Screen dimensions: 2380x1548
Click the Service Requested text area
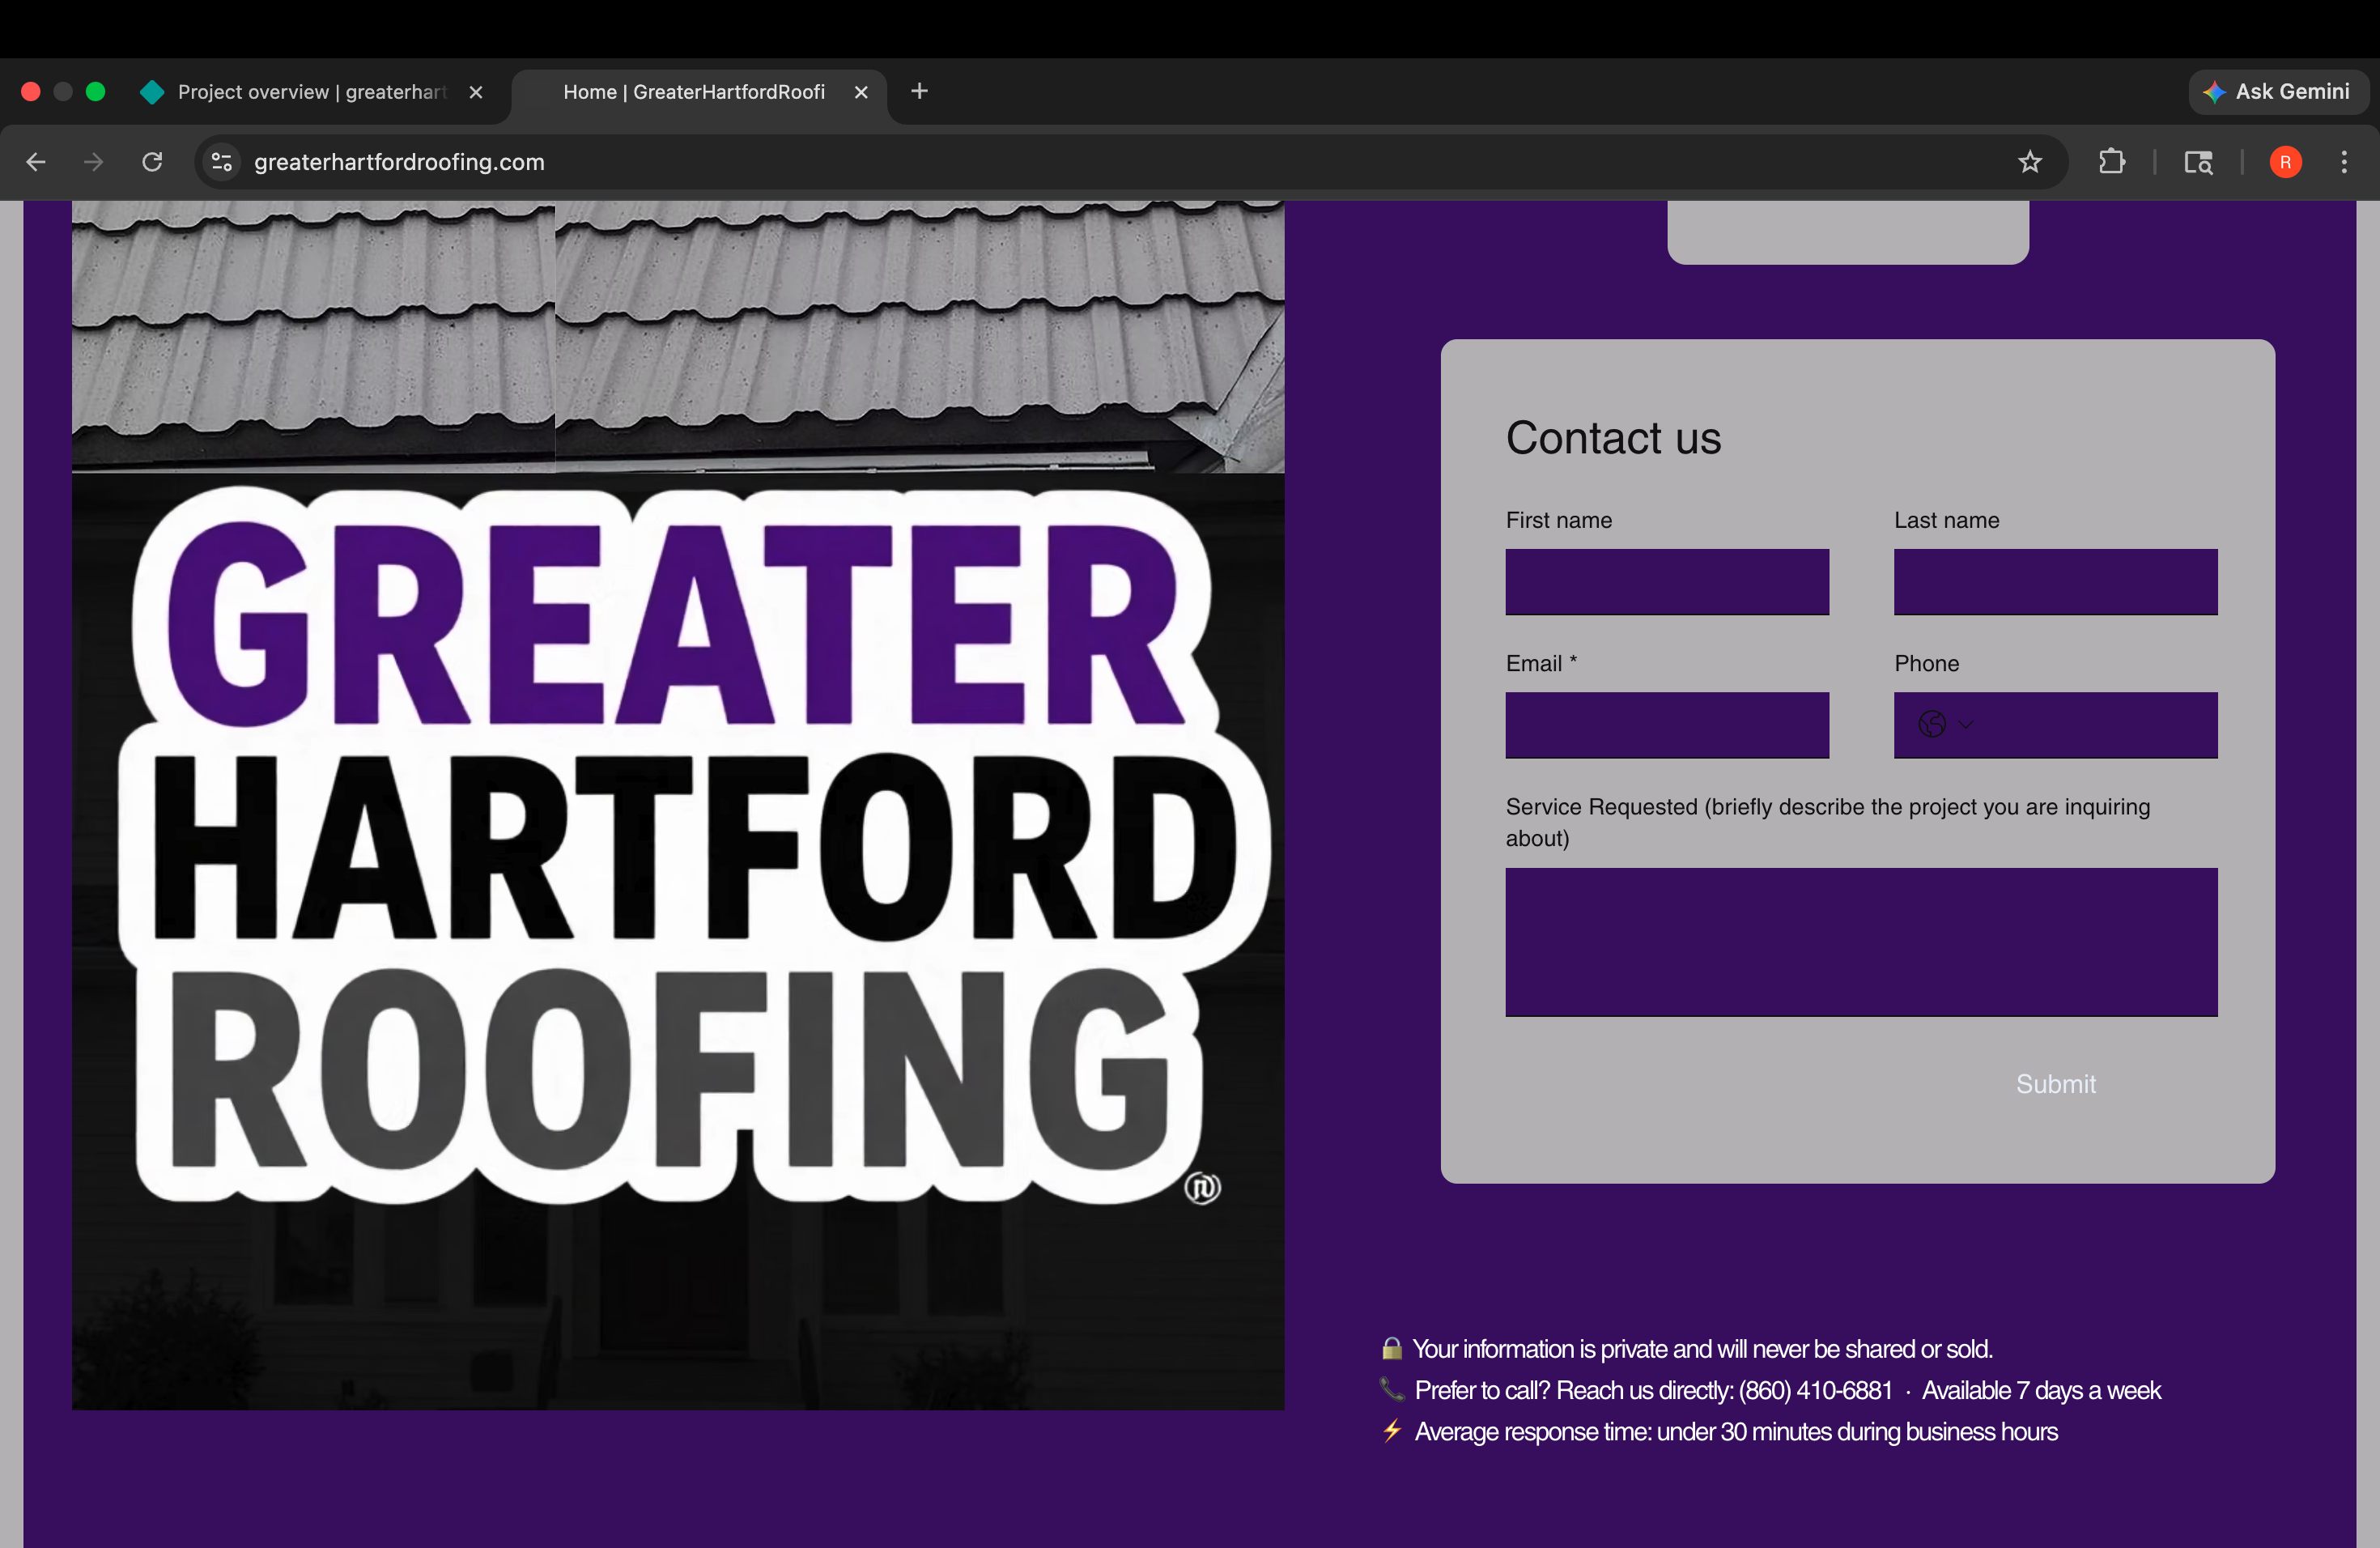pos(1861,942)
